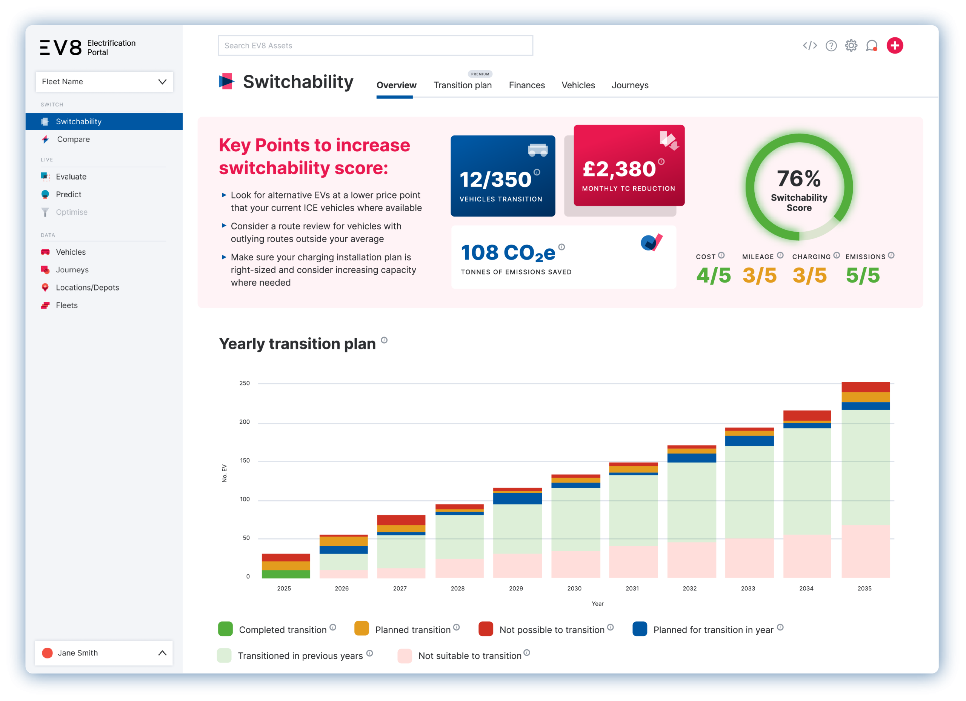
Task: Toggle Completed transition green legend swatch
Action: coord(225,629)
